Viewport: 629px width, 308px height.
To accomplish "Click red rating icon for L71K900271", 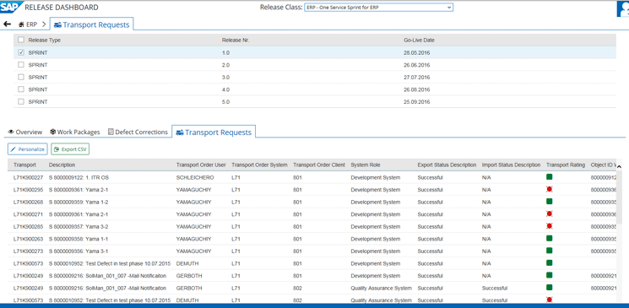I will pos(549,213).
